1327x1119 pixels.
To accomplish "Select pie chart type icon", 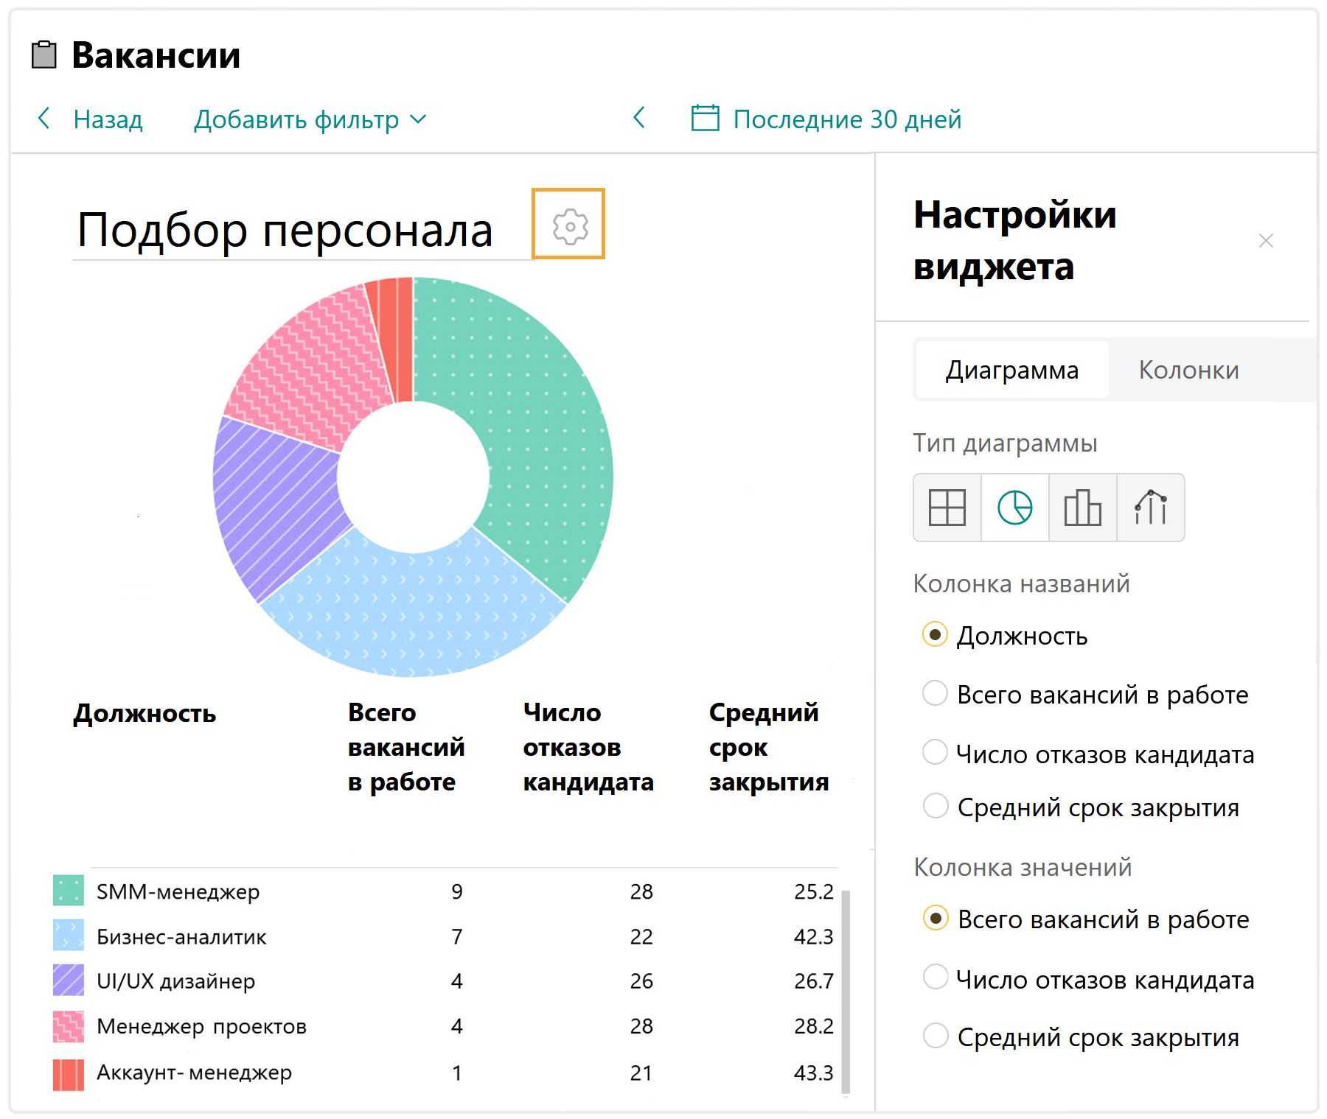I will tap(1014, 508).
